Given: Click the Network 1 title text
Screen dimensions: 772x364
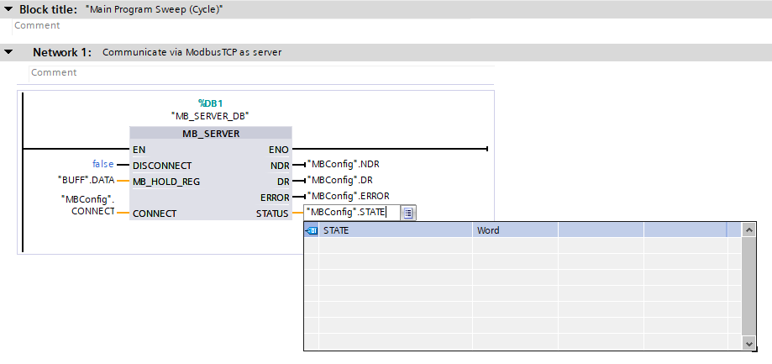Looking at the screenshot, I should (x=192, y=52).
